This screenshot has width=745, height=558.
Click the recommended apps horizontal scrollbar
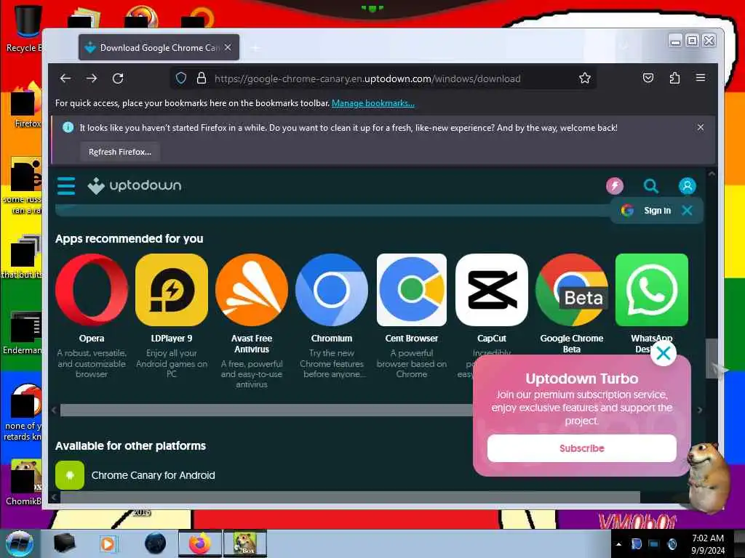coord(266,410)
